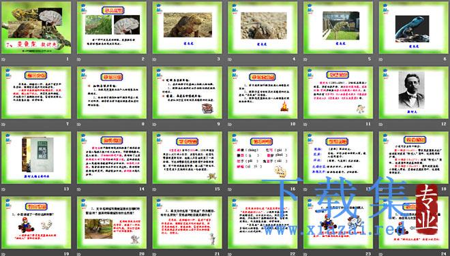This screenshot has width=450, height=256.
Task: Click the star icon under slide 9
Action: (154, 124)
